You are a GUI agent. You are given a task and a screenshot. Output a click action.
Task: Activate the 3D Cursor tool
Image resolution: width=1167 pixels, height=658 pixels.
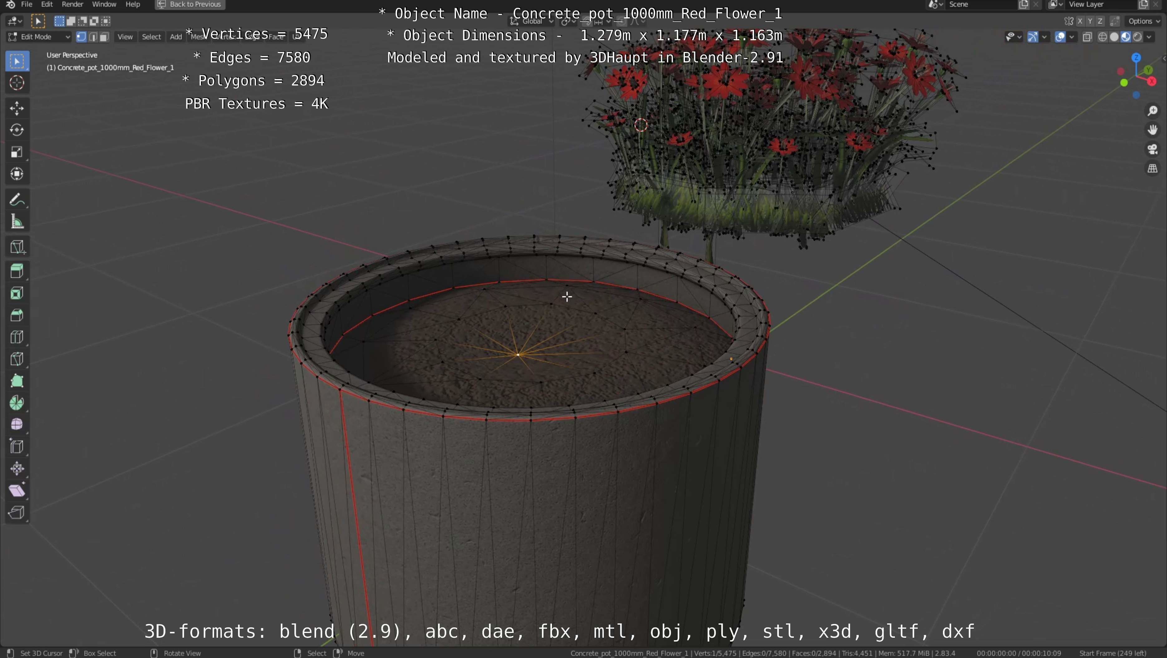[x=17, y=83]
